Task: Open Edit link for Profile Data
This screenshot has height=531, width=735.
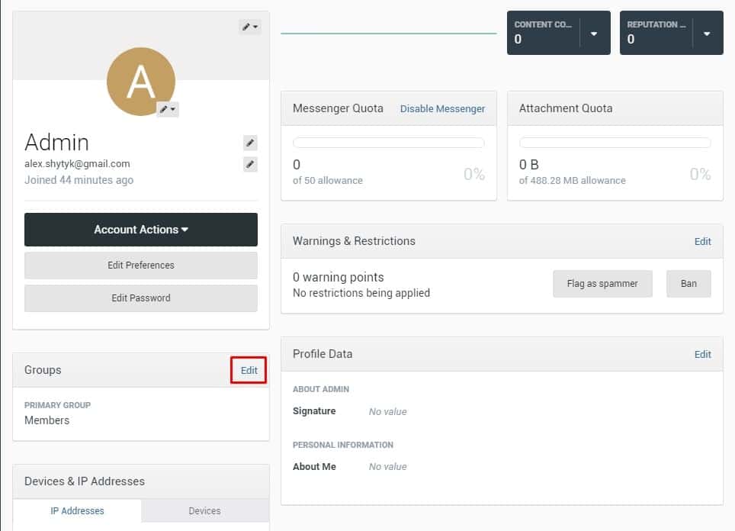Action: [702, 355]
